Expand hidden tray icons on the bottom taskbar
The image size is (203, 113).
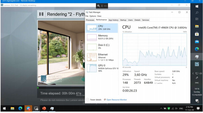pos(161,108)
